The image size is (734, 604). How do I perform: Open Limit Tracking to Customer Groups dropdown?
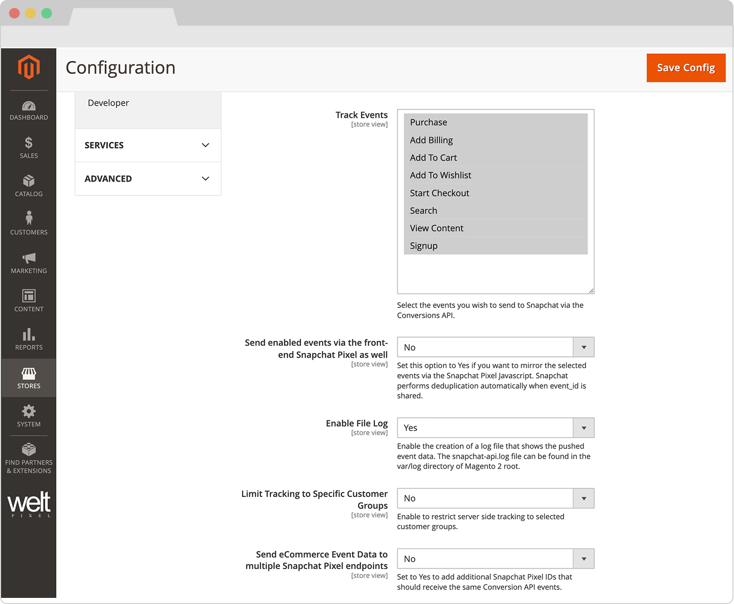click(495, 499)
